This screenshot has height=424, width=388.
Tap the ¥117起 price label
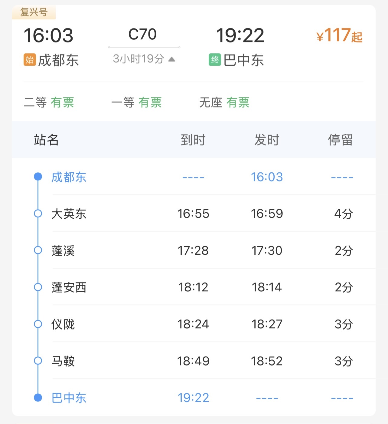[x=339, y=35]
